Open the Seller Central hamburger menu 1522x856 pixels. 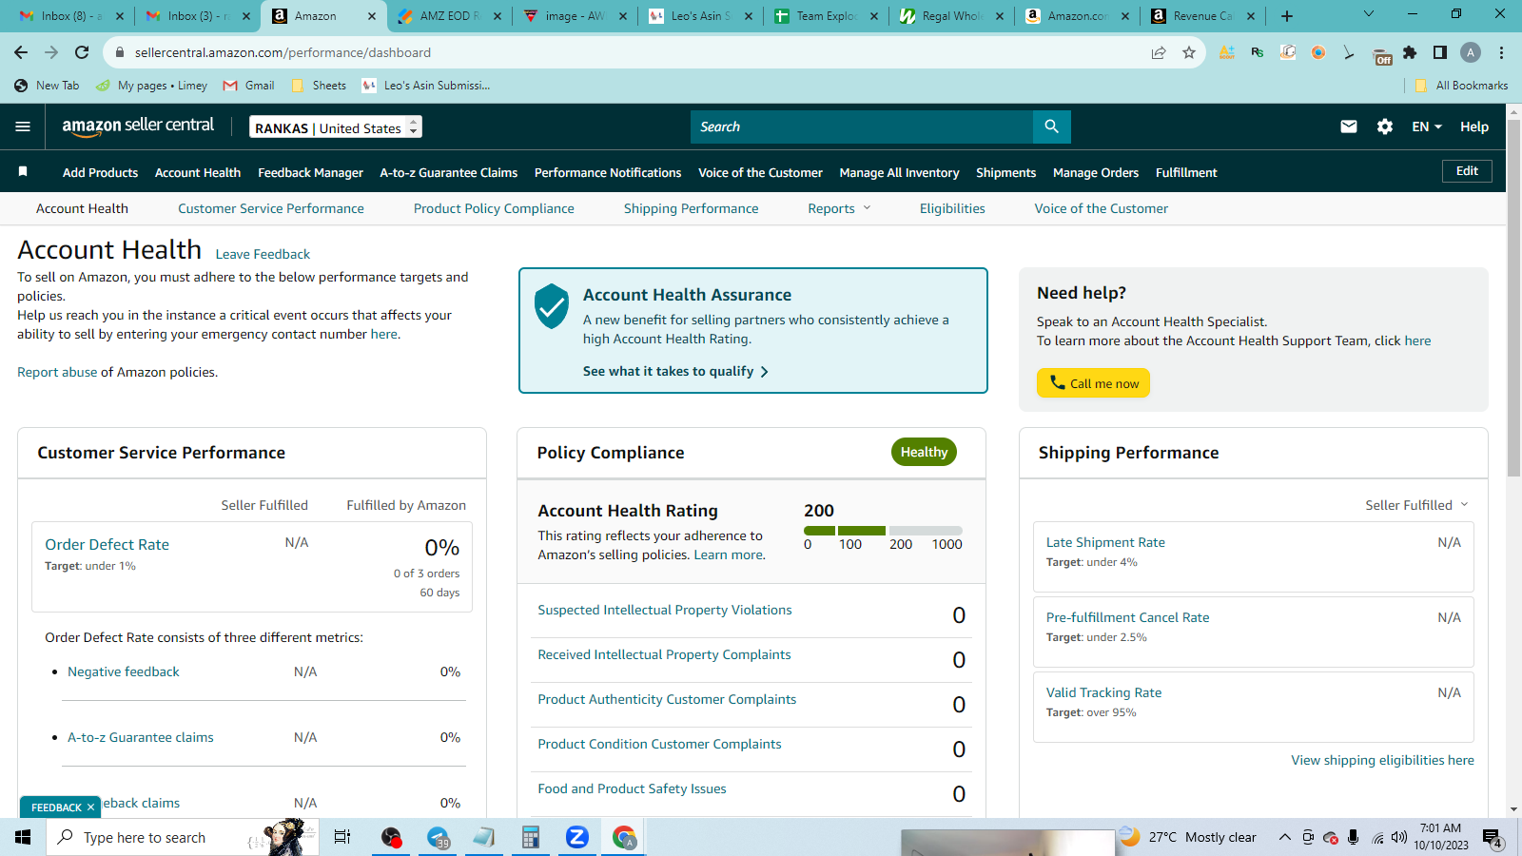click(23, 126)
